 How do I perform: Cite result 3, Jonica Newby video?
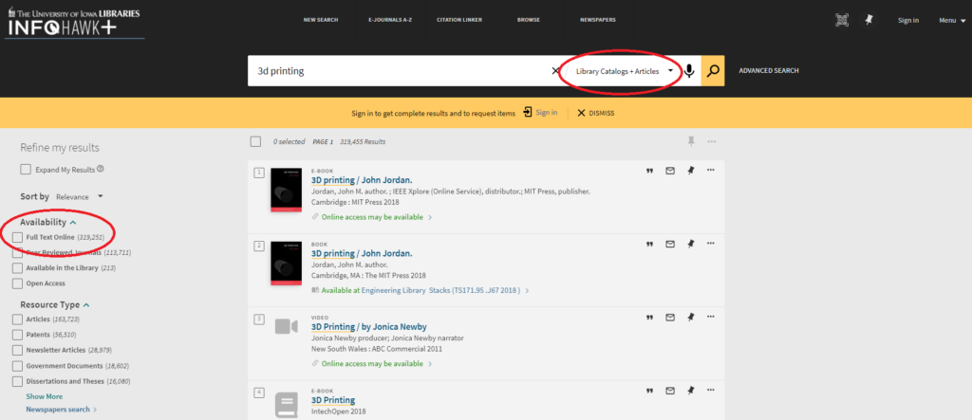(649, 318)
